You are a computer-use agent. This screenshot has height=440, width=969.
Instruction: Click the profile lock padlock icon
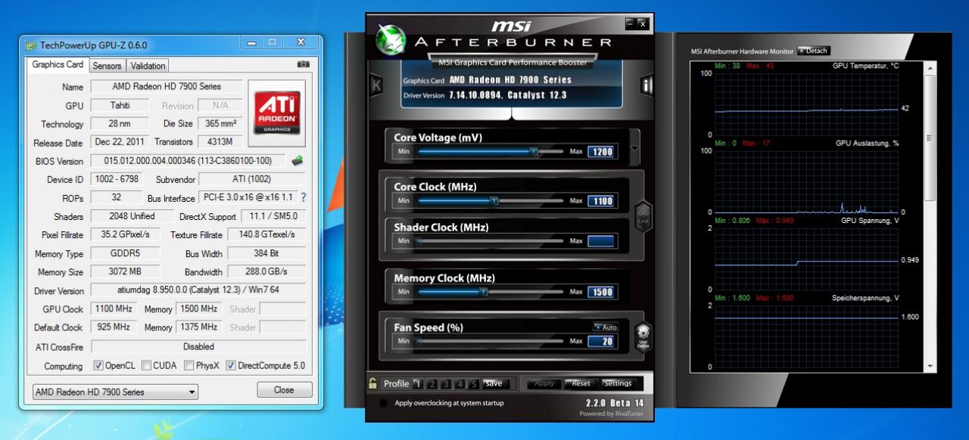pos(372,383)
